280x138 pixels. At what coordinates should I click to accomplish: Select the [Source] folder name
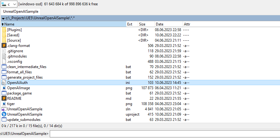click(14, 40)
